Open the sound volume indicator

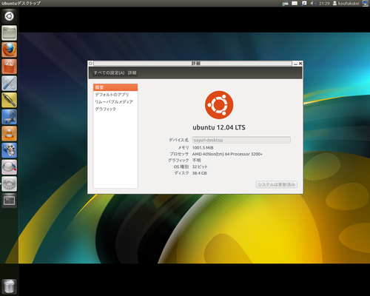[313, 3]
